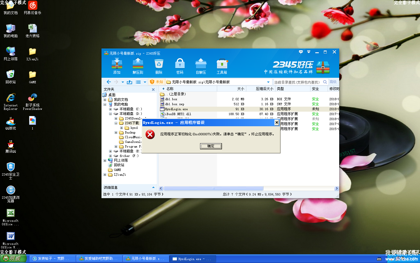Select 桌面 in the folder tree
This screenshot has width=420, height=263.
click(x=109, y=95)
